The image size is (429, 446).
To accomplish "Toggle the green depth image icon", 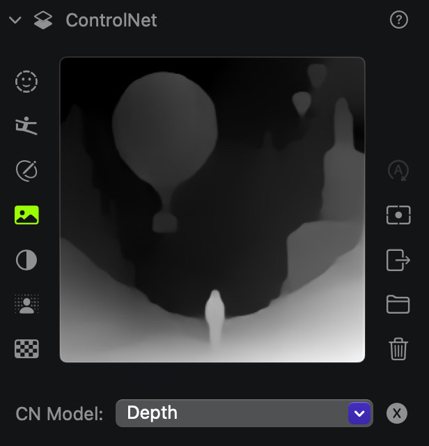I will (26, 215).
